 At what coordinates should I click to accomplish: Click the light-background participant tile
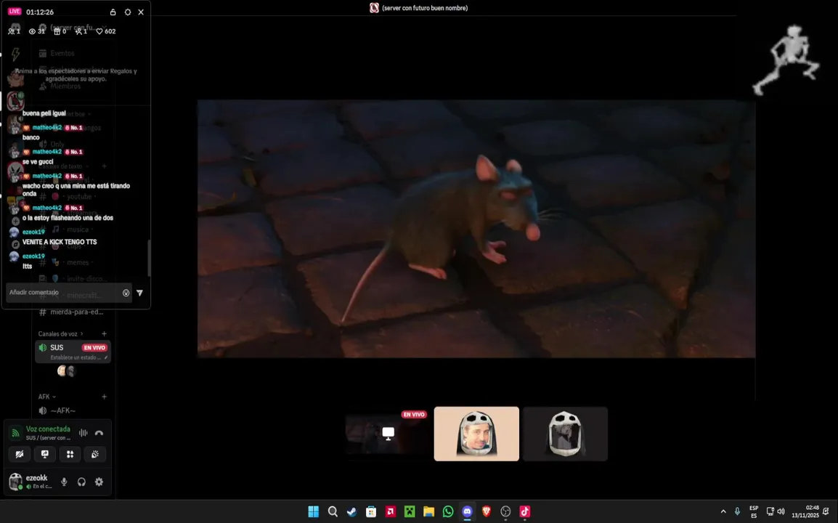click(476, 434)
